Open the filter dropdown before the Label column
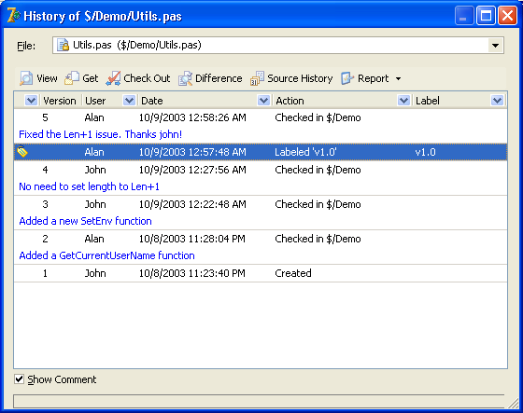The height and width of the screenshot is (413, 523). tap(403, 101)
